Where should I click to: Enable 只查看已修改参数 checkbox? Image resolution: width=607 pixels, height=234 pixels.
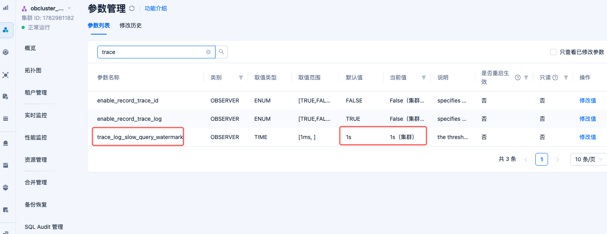553,52
